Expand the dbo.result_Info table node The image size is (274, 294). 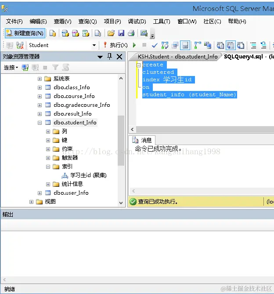pyautogui.click(x=40, y=114)
